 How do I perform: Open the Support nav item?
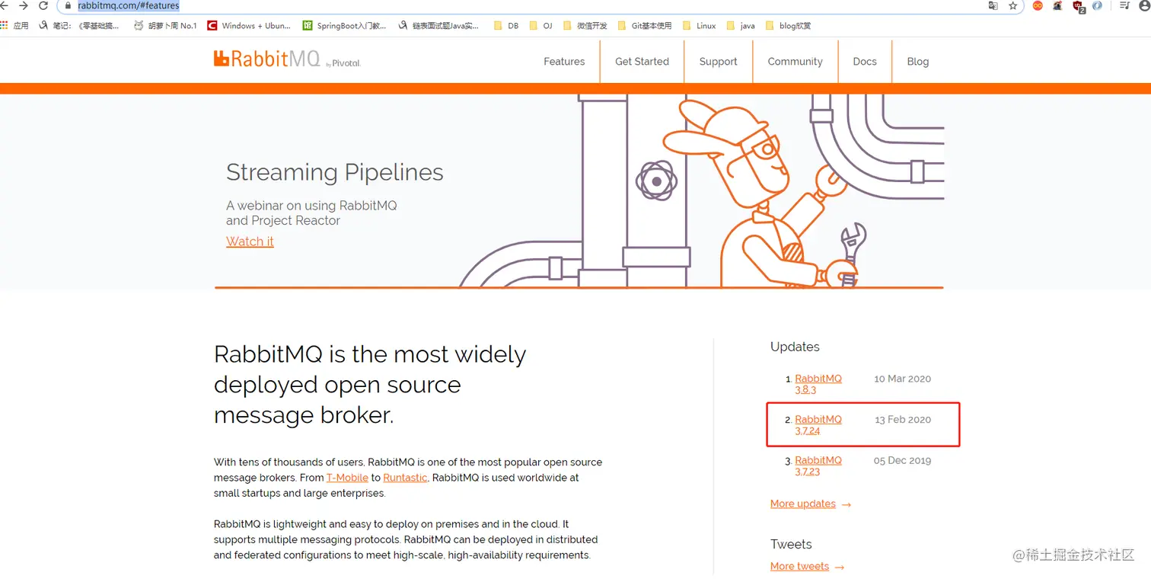tap(718, 62)
